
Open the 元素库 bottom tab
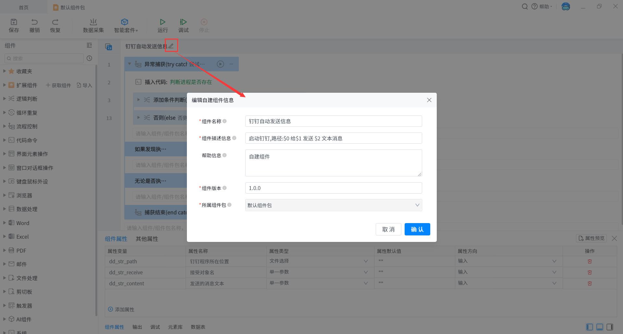pos(175,327)
